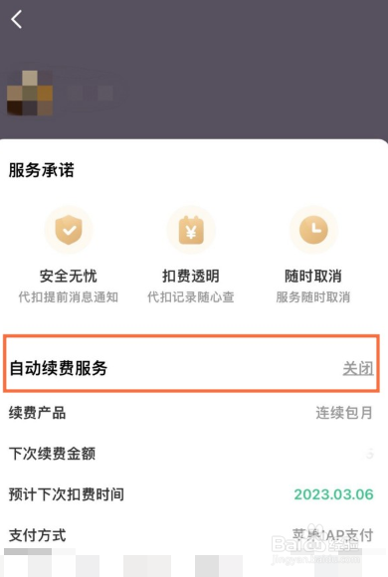Open the 预计下次扣费时间 row
Screen dimensions: 388x577
[191, 494]
